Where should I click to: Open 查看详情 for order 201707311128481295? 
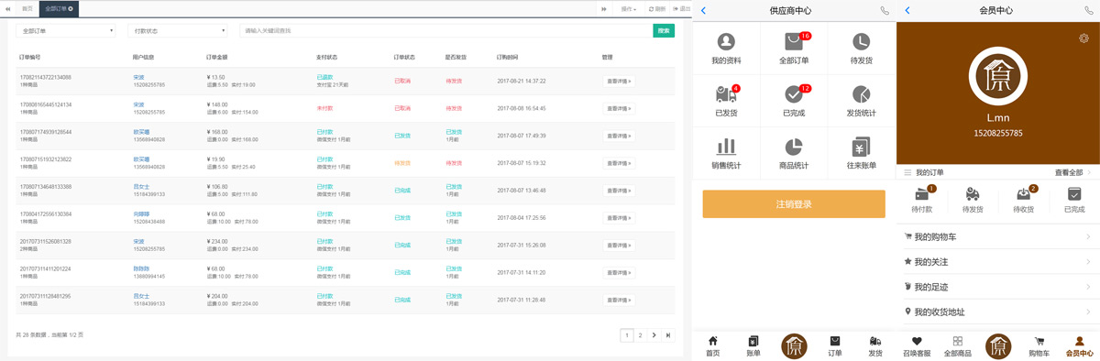coord(619,301)
